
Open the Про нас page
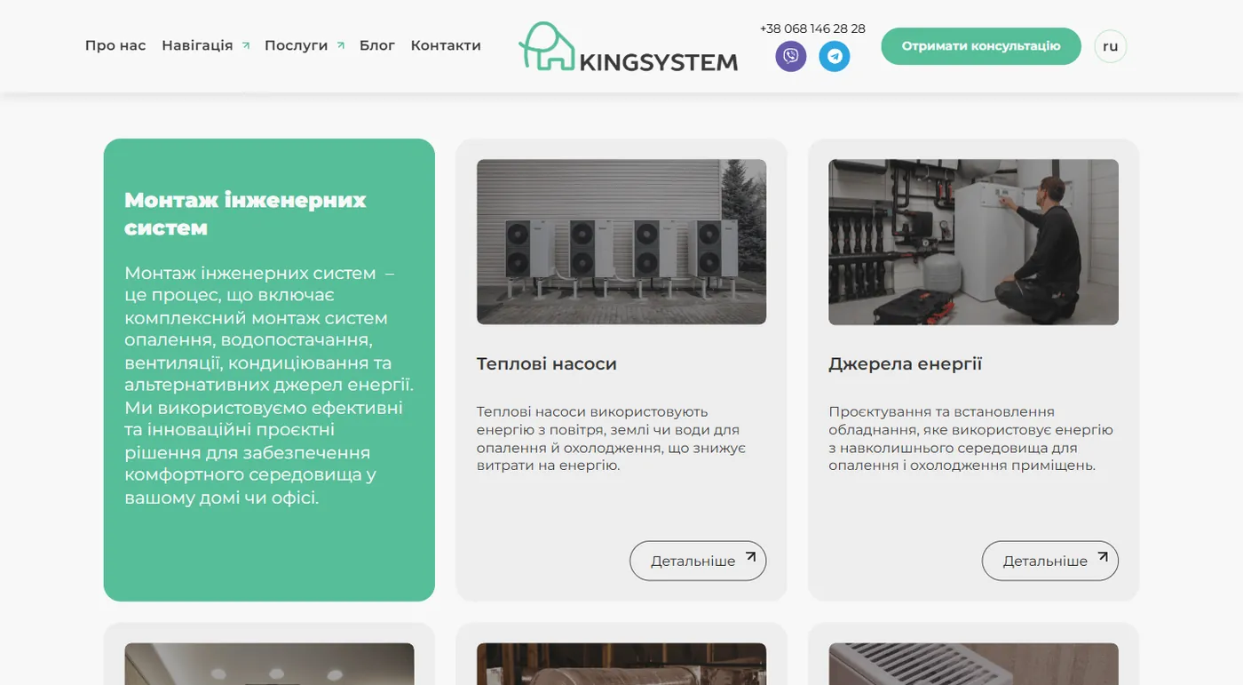[x=115, y=45]
